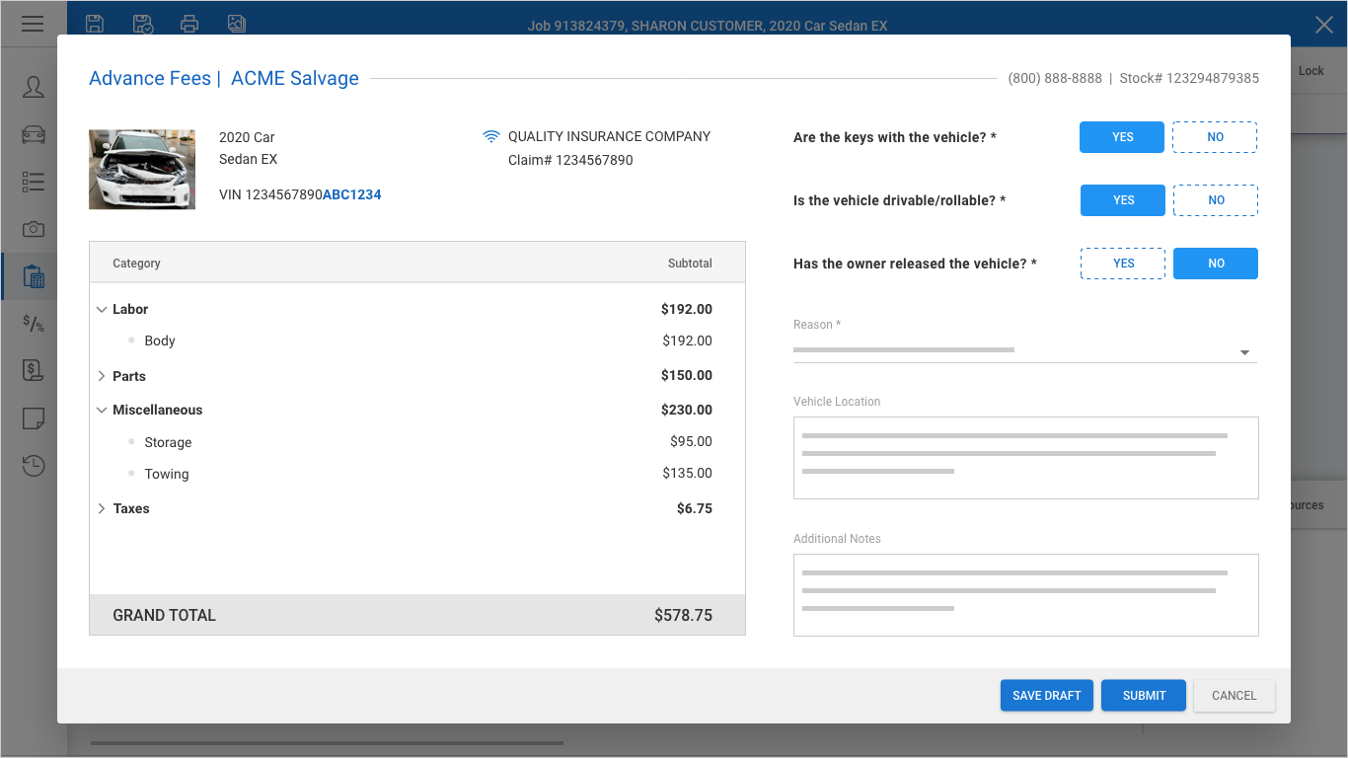Open the vehicle sidebar icon

pyautogui.click(x=34, y=134)
